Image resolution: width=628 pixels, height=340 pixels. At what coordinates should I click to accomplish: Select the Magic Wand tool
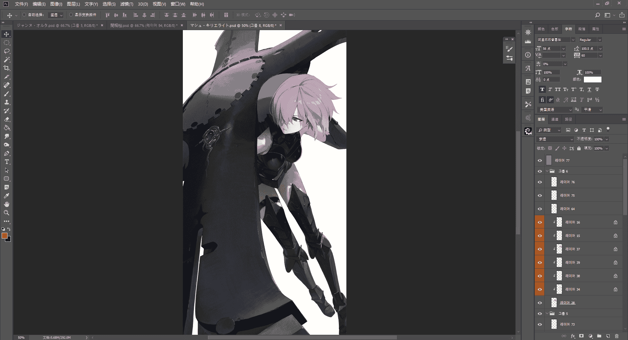click(x=7, y=60)
